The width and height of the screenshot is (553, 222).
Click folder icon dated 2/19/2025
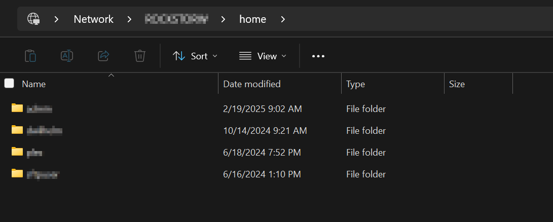pos(17,108)
